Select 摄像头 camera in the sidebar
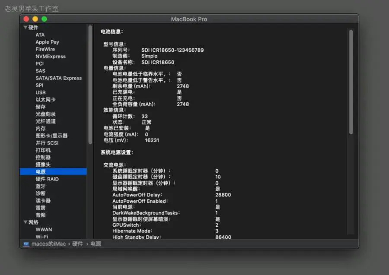Image resolution: width=389 pixels, height=275 pixels. tap(43, 164)
